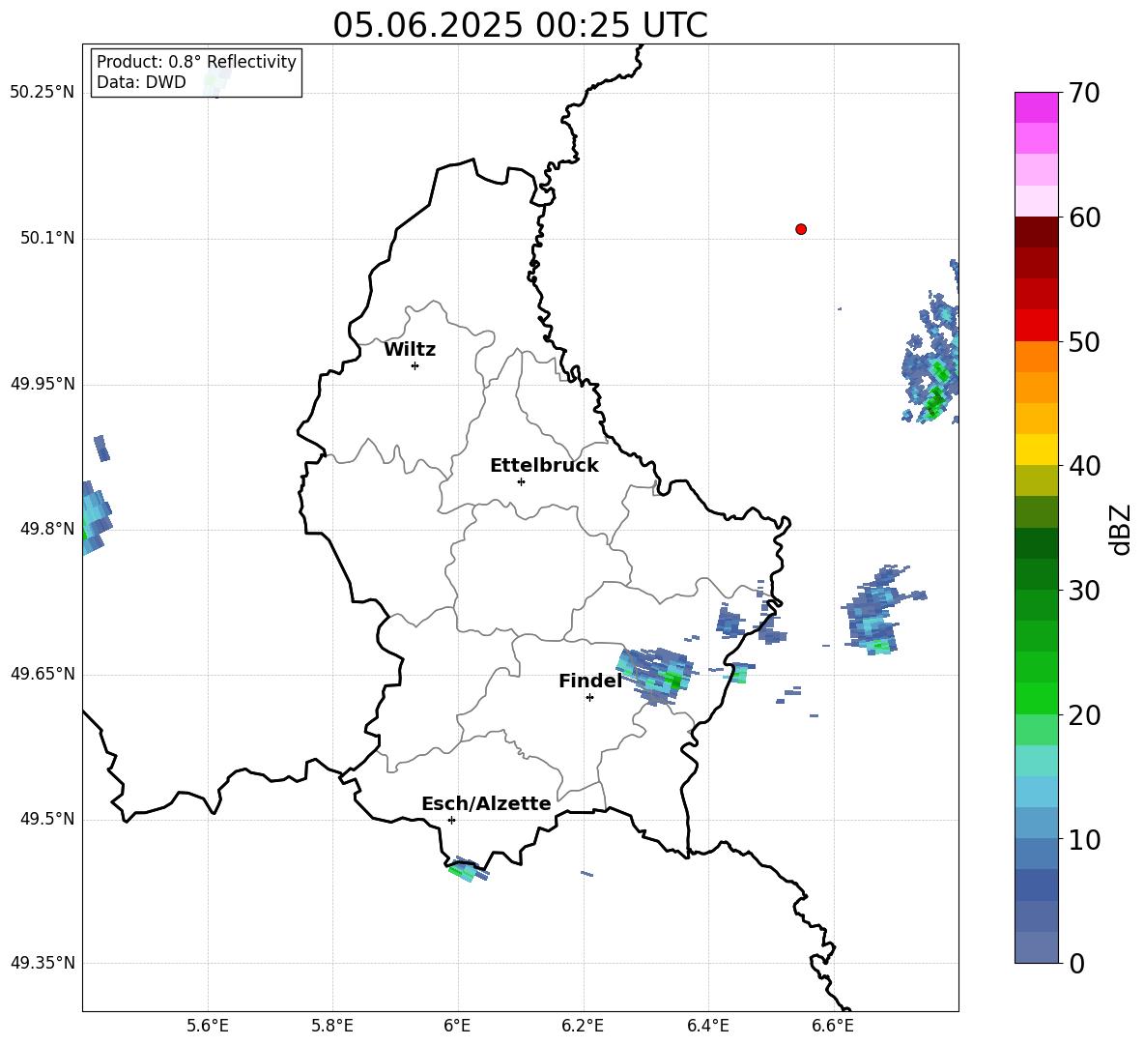This screenshot has height=1045, width=1144.
Task: Click the 6.2°E longitude label
Action: coord(583,1026)
